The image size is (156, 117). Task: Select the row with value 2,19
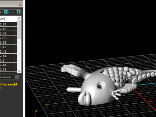[x=8, y=29]
